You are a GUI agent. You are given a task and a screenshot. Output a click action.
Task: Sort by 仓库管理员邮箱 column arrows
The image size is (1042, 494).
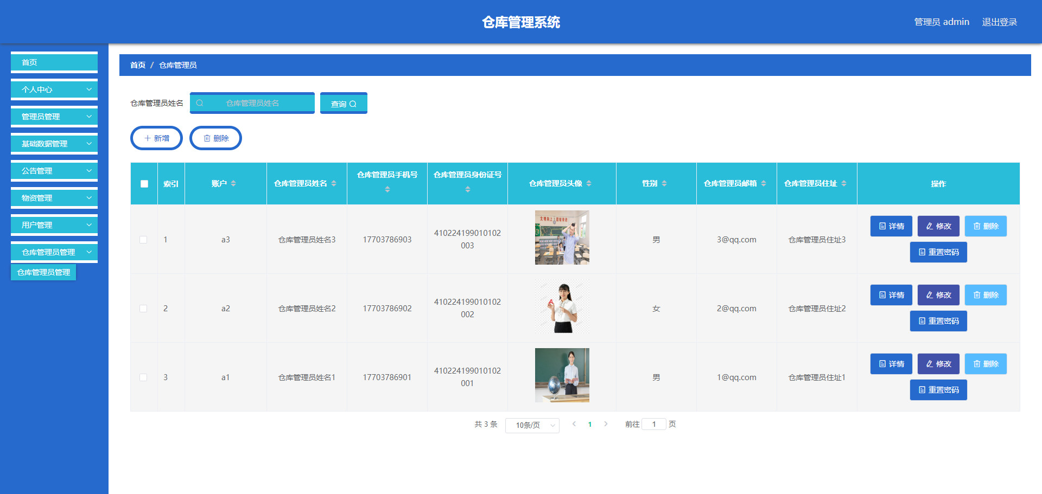coord(764,183)
